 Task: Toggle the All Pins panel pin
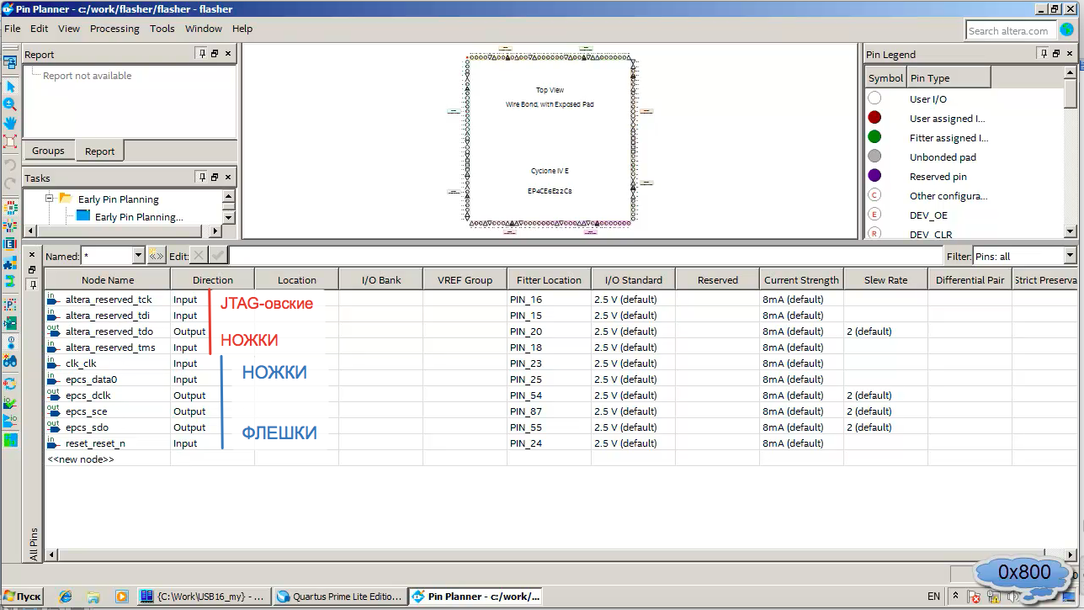pyautogui.click(x=32, y=284)
